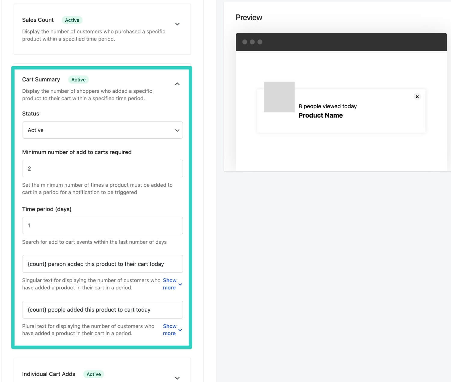Click the Individual Cart Adds heading

click(49, 374)
